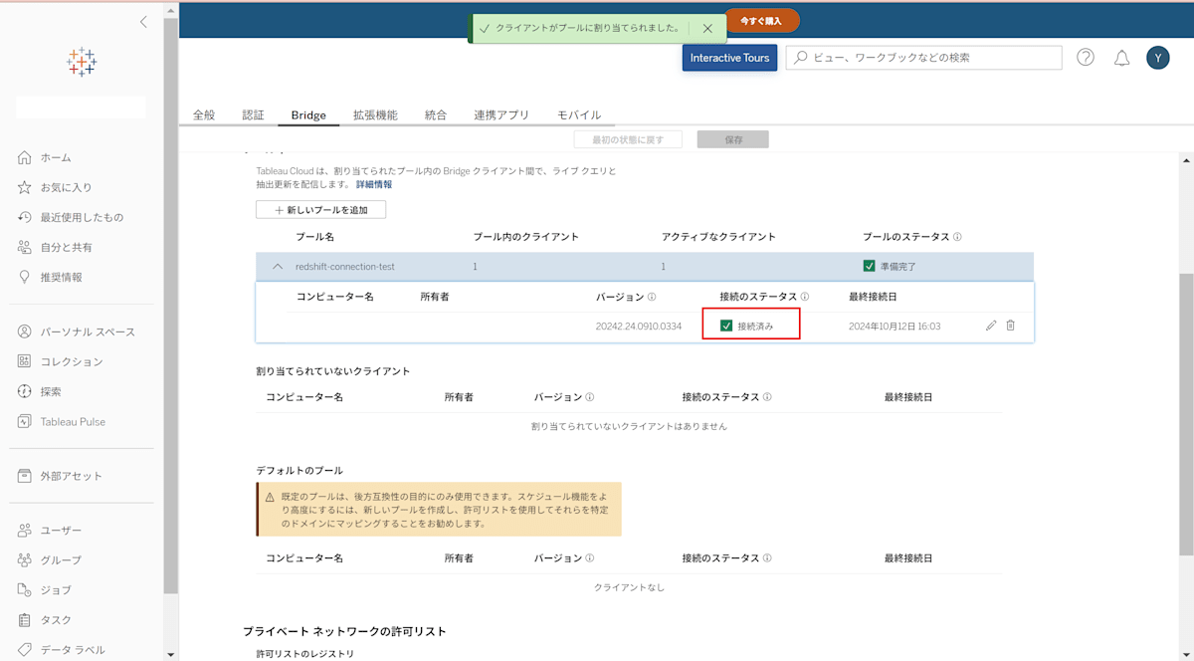Click 新しいプールを追加 button
The height and width of the screenshot is (661, 1194).
click(x=321, y=210)
